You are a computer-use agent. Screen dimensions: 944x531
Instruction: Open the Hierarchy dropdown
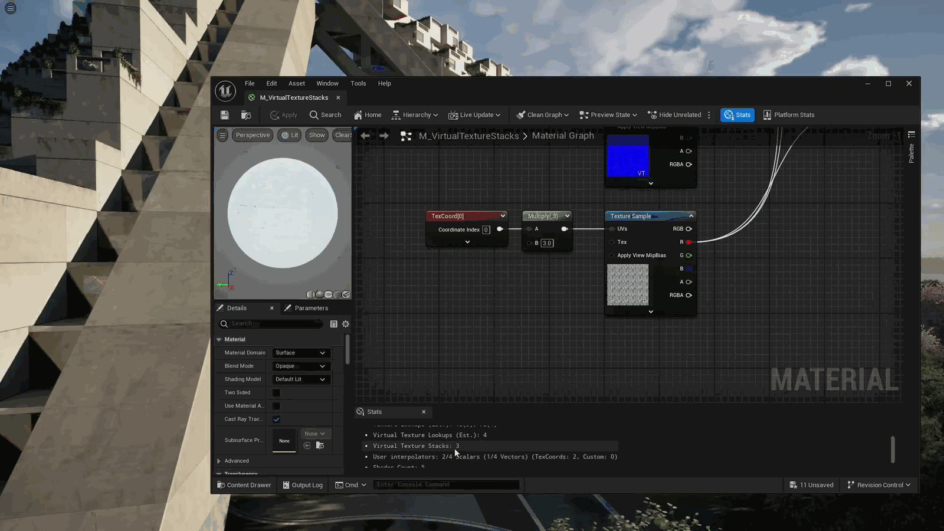point(415,115)
